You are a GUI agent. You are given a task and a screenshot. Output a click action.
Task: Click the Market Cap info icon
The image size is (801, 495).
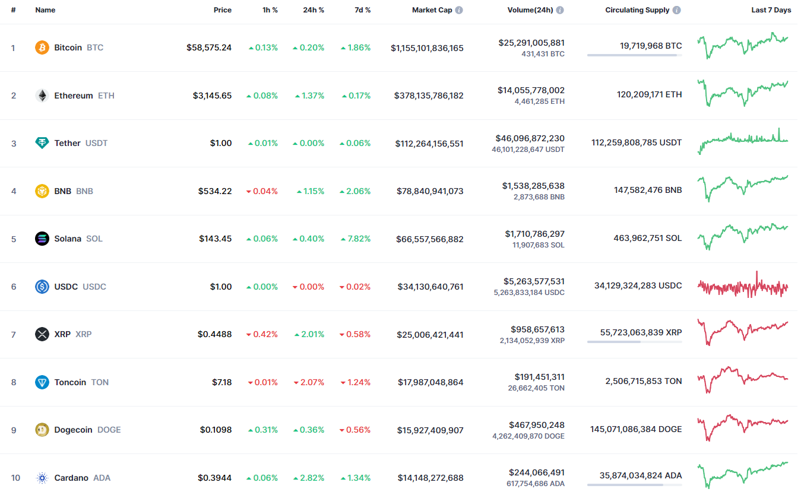pyautogui.click(x=459, y=10)
